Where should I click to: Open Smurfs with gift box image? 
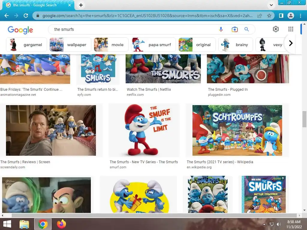[x=138, y=194]
